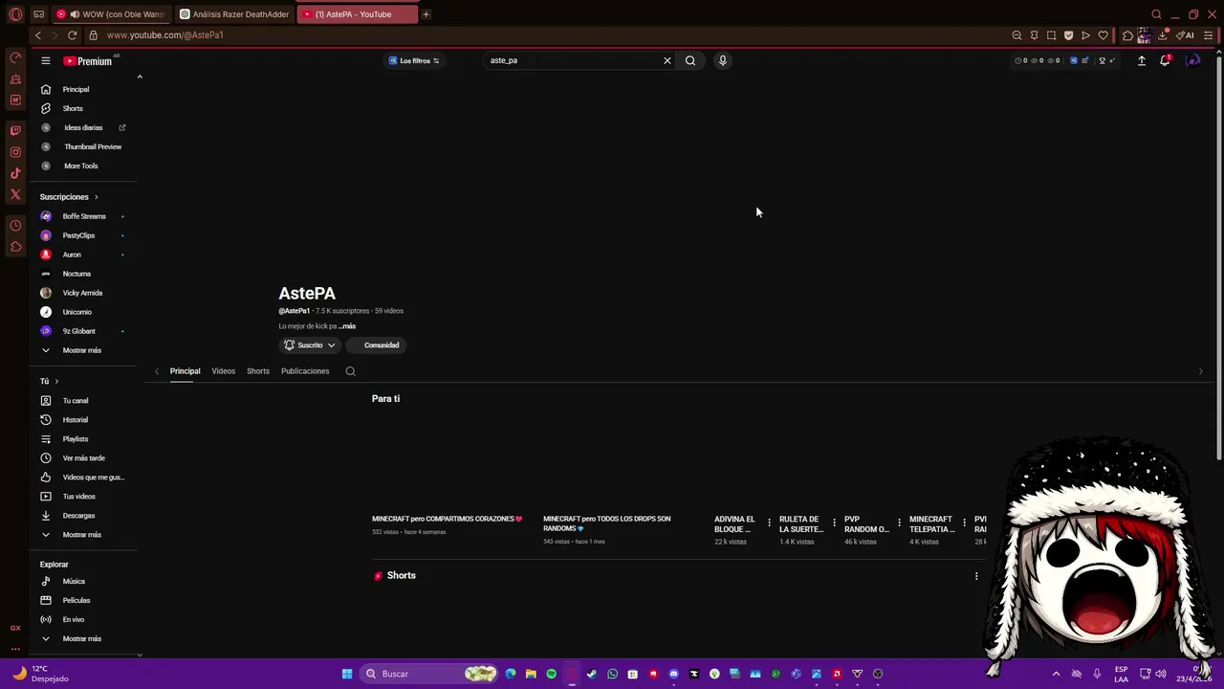The height and width of the screenshot is (689, 1224).
Task: Open the YouTube hamburger guide menu
Action: 45,60
